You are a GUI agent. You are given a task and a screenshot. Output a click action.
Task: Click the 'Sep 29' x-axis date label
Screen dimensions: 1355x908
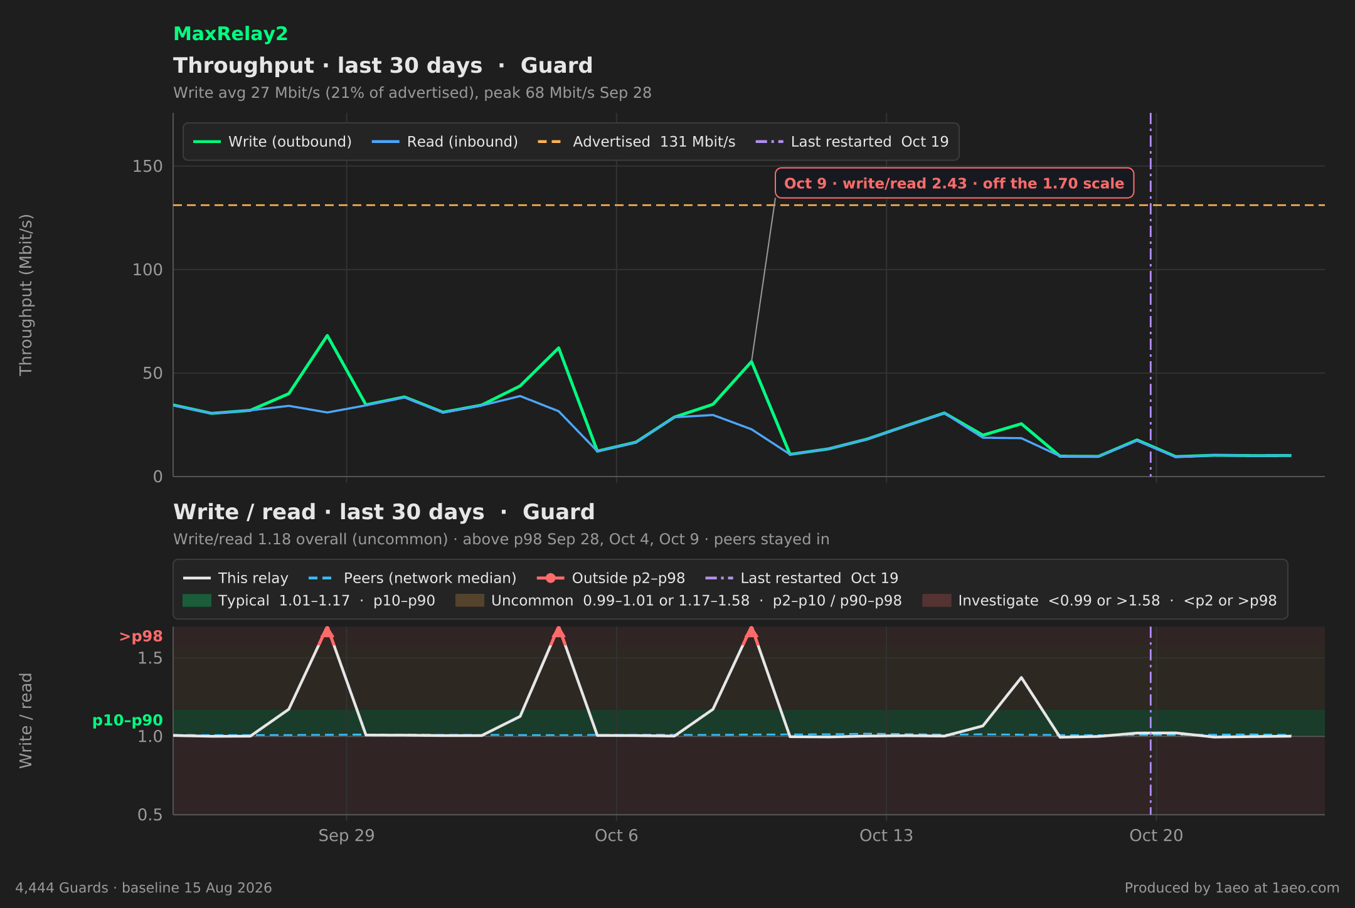(x=346, y=835)
